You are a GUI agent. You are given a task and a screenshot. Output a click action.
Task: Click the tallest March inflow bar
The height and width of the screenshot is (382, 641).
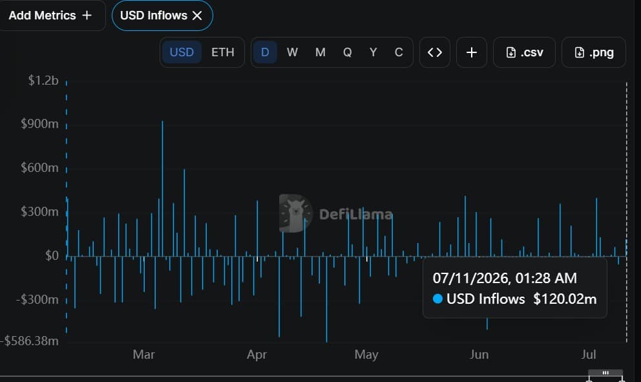[x=162, y=188]
